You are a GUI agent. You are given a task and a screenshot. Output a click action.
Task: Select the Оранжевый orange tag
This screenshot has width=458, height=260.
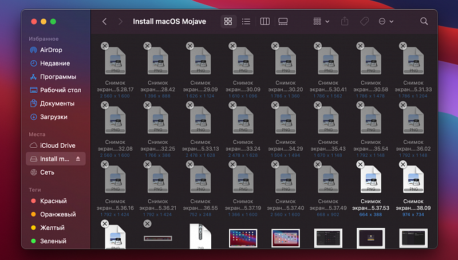tap(57, 214)
